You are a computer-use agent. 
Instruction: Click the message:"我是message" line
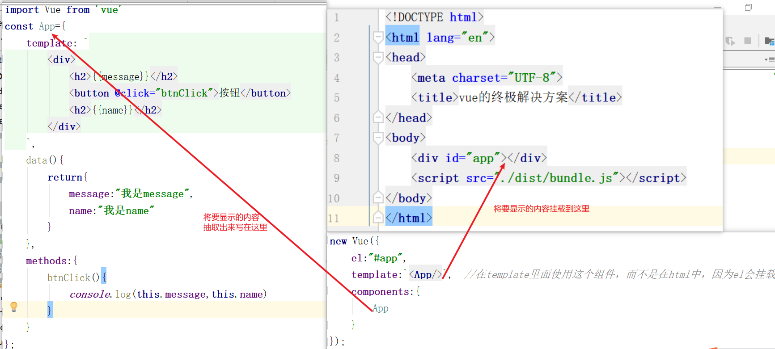pyautogui.click(x=131, y=193)
